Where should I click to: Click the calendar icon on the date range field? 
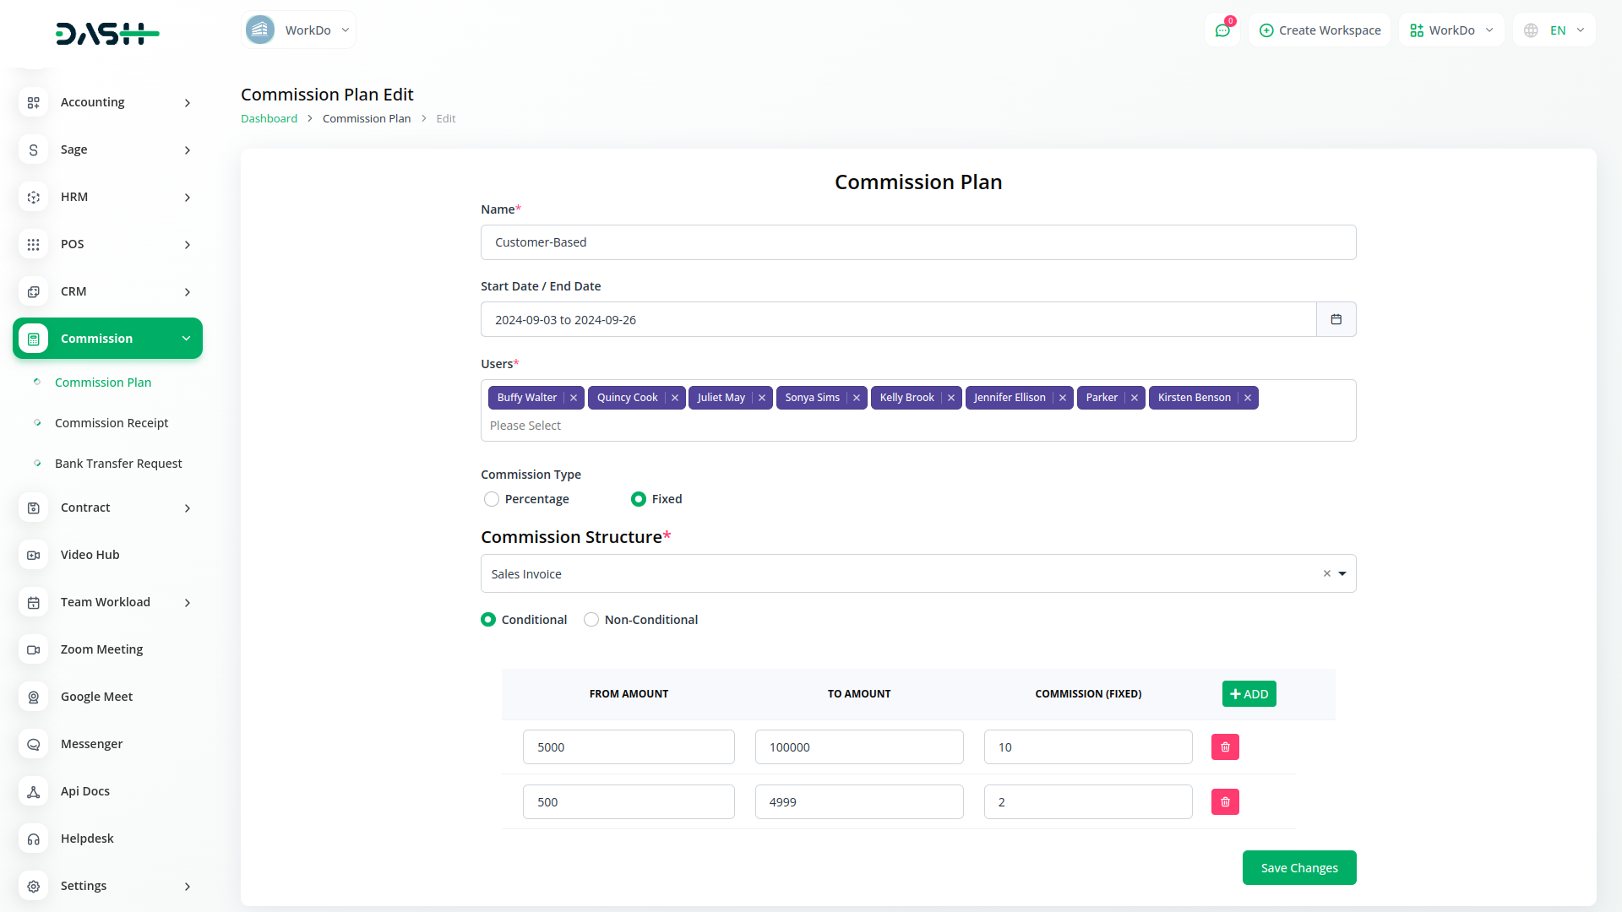tap(1336, 319)
